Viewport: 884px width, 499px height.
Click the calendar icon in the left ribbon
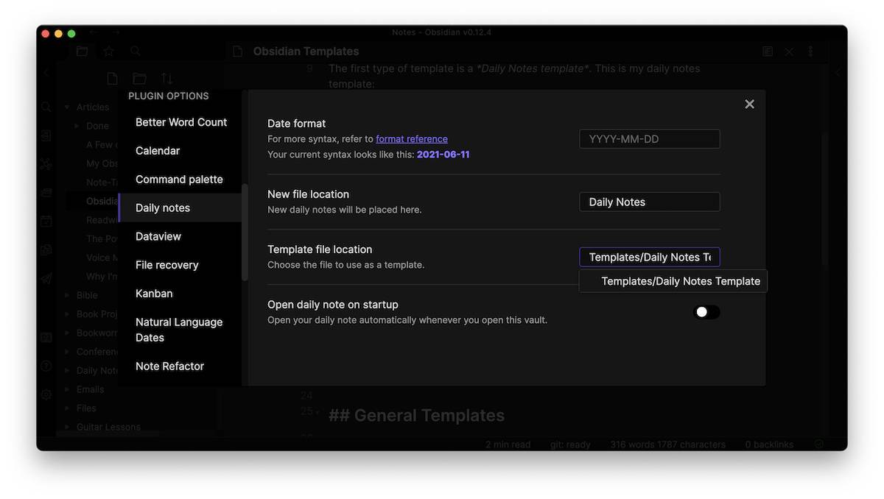coord(46,221)
